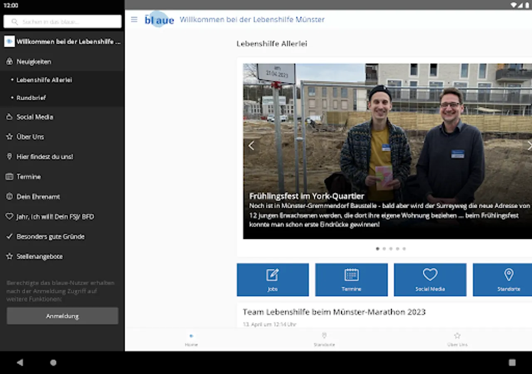Switch to the Über Uns bottom tab

[x=457, y=340]
